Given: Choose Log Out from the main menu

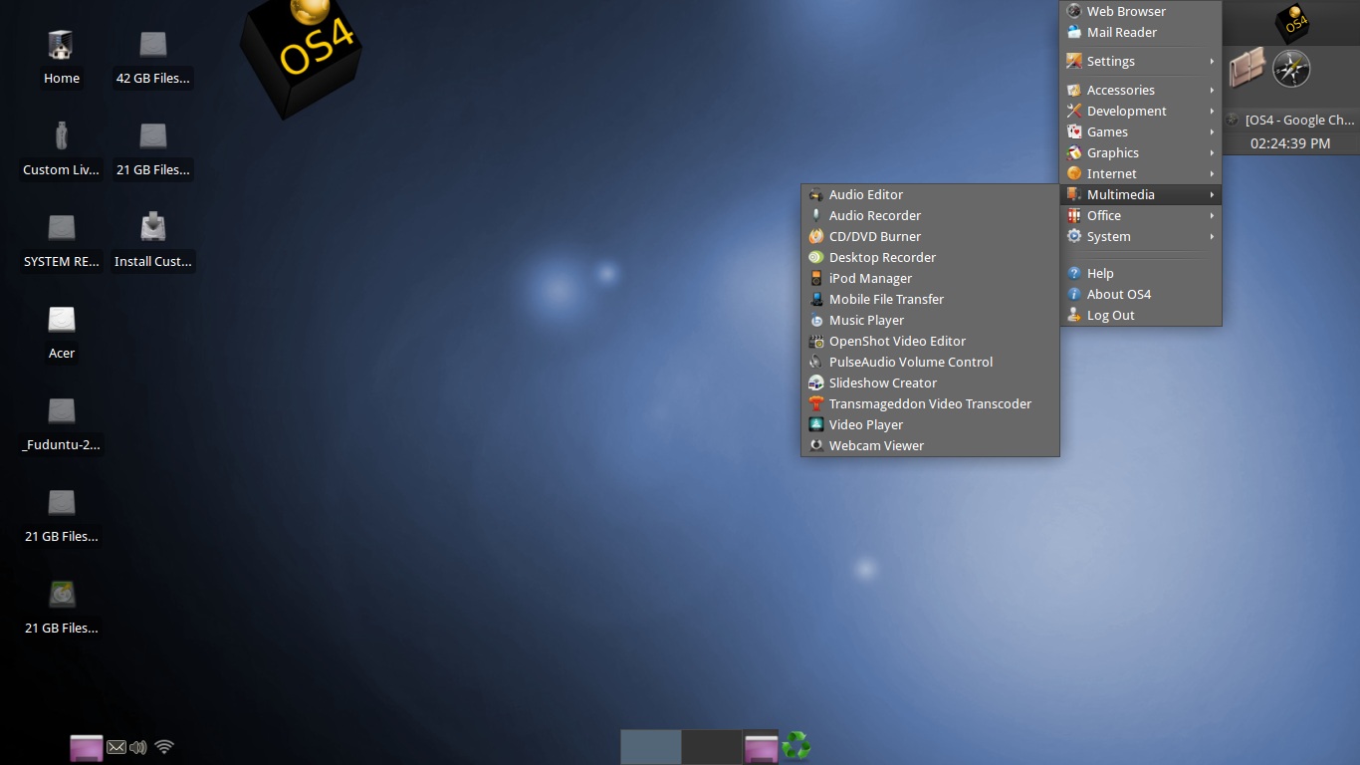Looking at the screenshot, I should [1141, 316].
